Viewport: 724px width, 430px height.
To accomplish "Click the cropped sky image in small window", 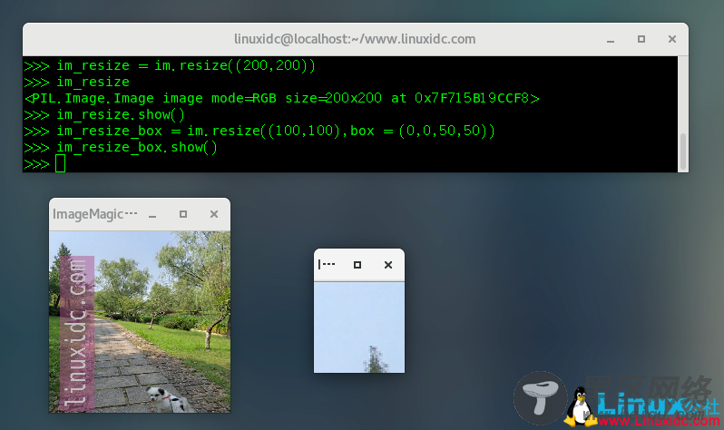I will [x=359, y=327].
